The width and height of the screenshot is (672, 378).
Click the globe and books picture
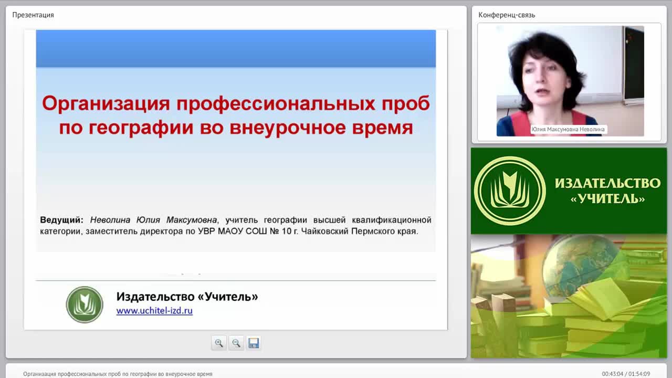tap(569, 296)
